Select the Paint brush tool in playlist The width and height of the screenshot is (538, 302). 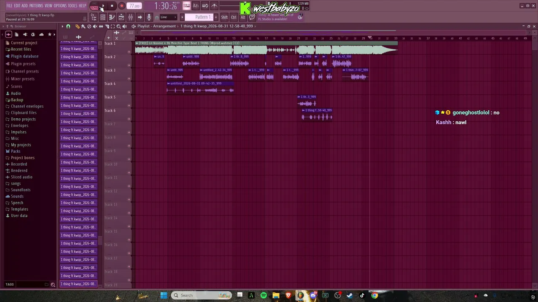[x=83, y=26]
